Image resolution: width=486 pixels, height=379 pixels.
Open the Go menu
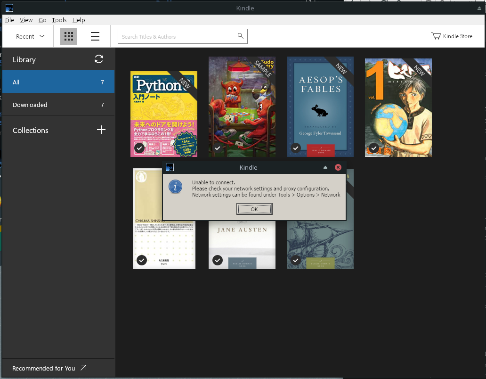point(42,20)
